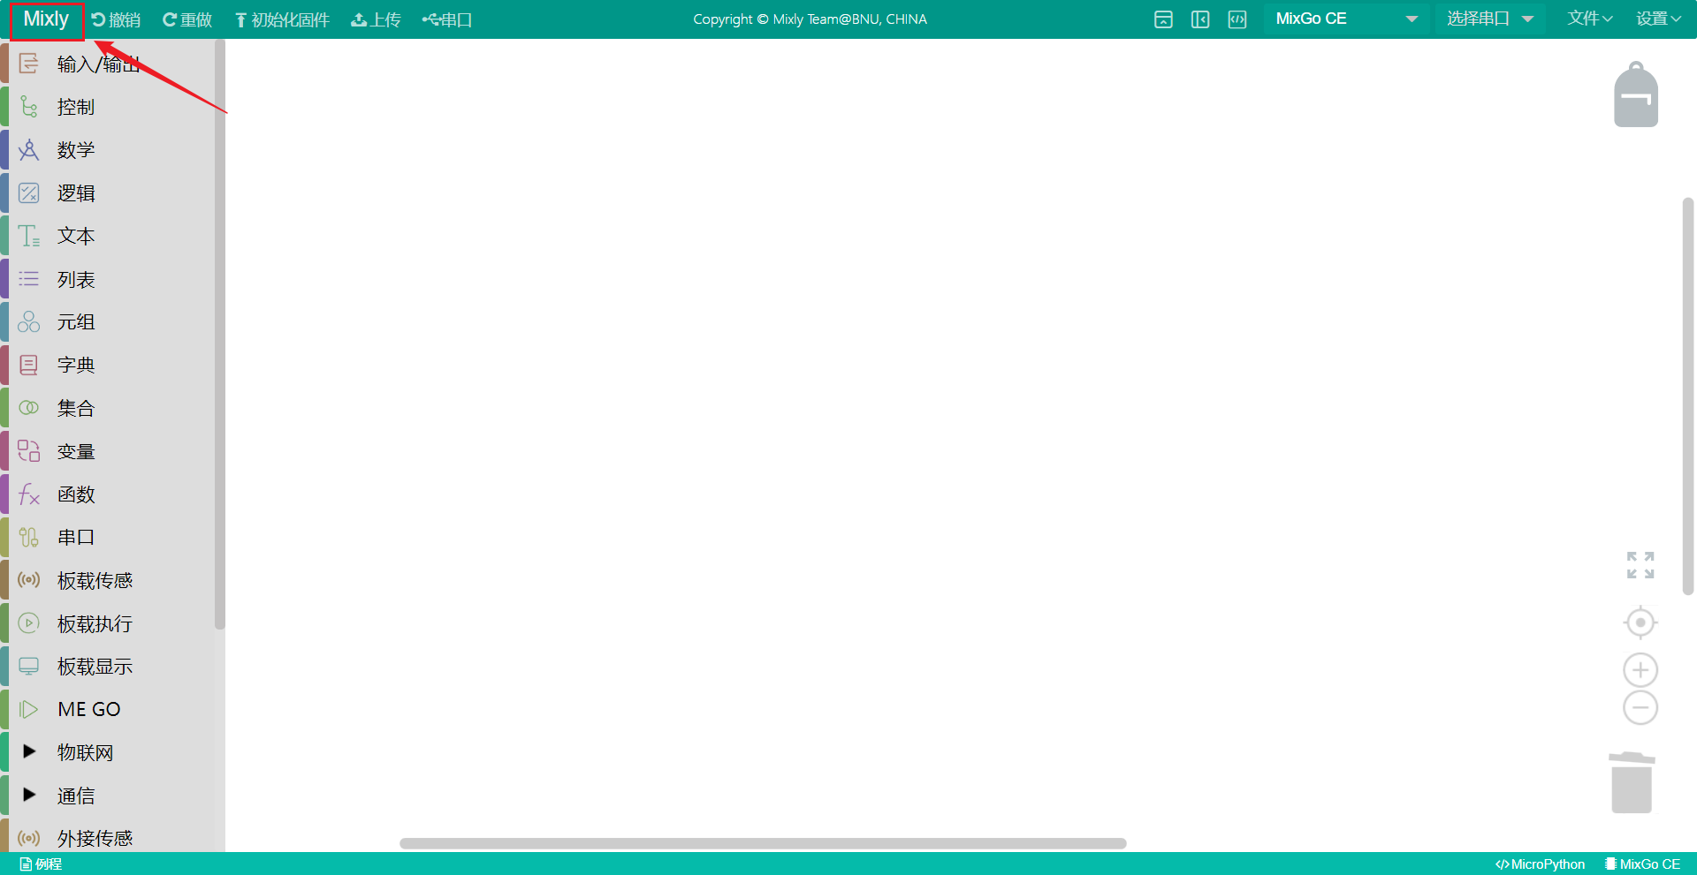
Task: Click the copyright text in header
Action: coord(810,19)
